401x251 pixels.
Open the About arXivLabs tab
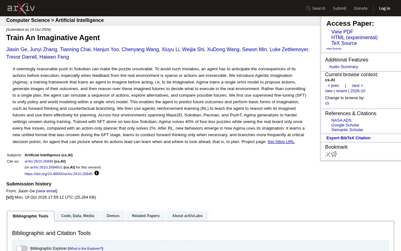pos(187,216)
